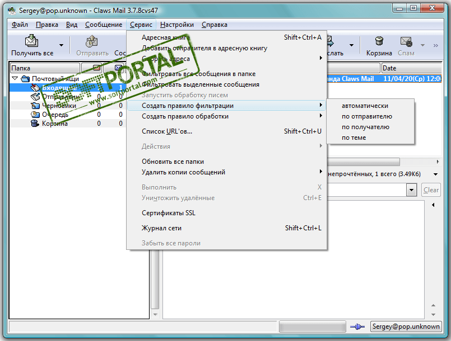Choose Фильтровать выделенные сообщения
Image resolution: width=451 pixels, height=341 pixels.
tap(227, 84)
